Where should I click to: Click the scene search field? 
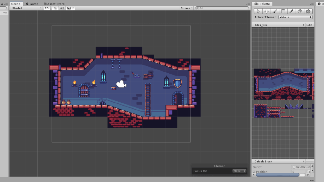[x=221, y=8]
